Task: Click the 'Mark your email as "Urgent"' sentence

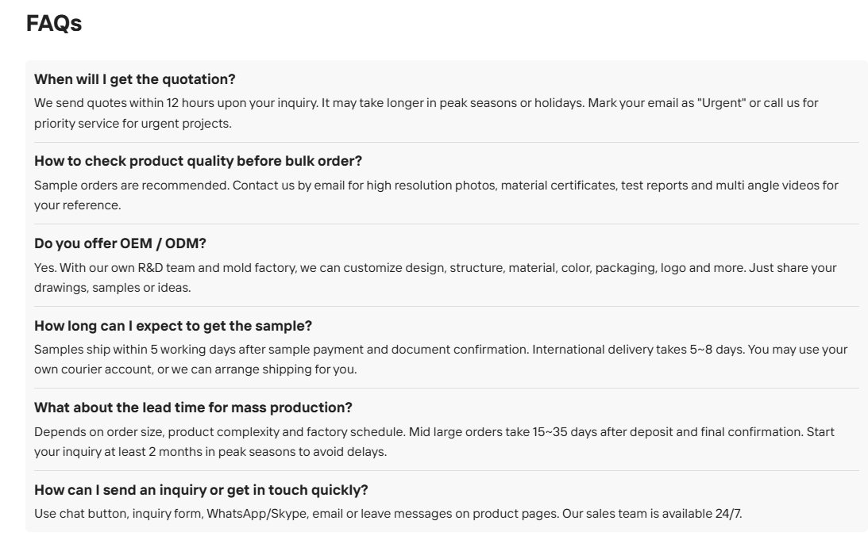Action: coord(703,103)
